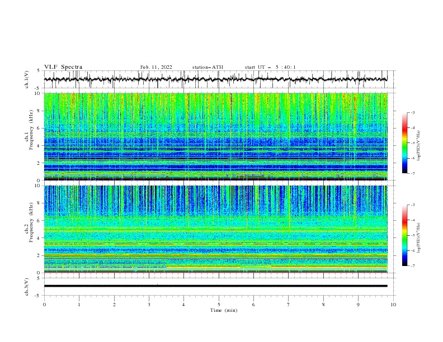Click the time axis tick label "10"
This screenshot has width=443, height=342.
(x=393, y=305)
